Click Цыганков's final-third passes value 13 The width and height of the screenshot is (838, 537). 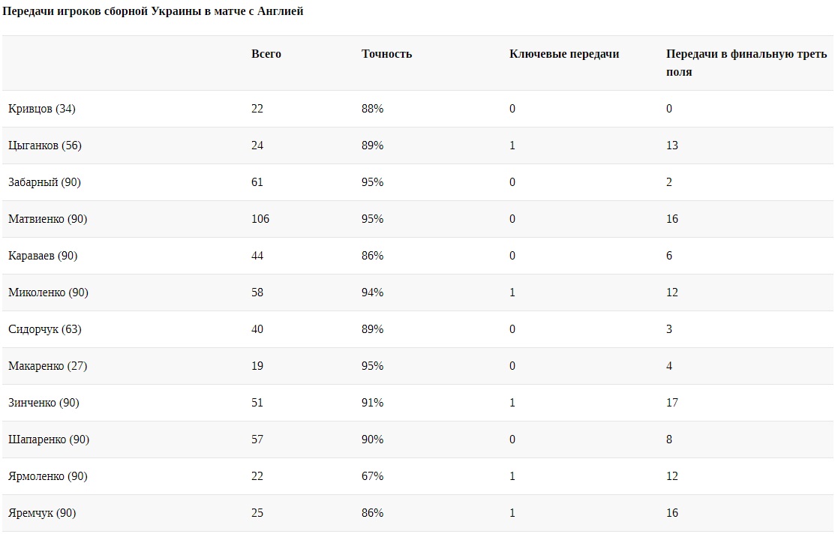(672, 145)
